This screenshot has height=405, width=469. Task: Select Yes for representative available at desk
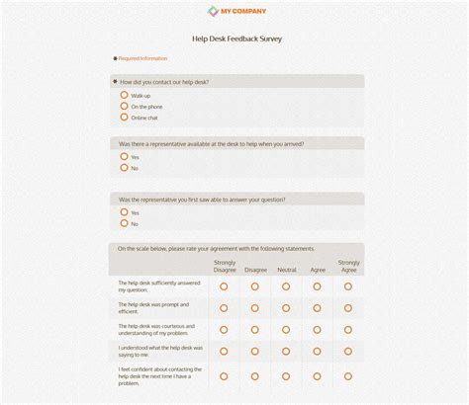click(124, 156)
